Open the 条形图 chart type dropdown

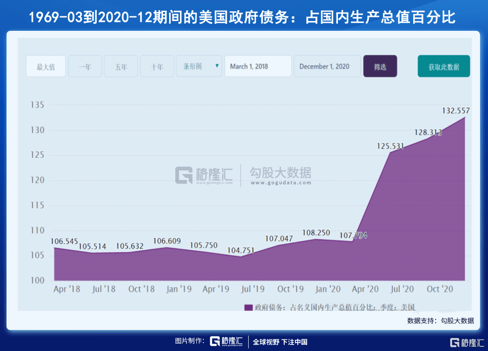click(199, 66)
